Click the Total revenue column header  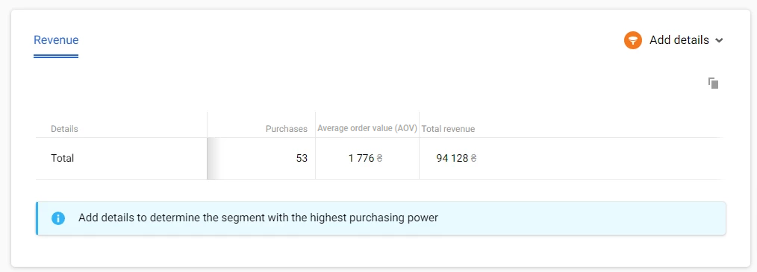coord(448,129)
